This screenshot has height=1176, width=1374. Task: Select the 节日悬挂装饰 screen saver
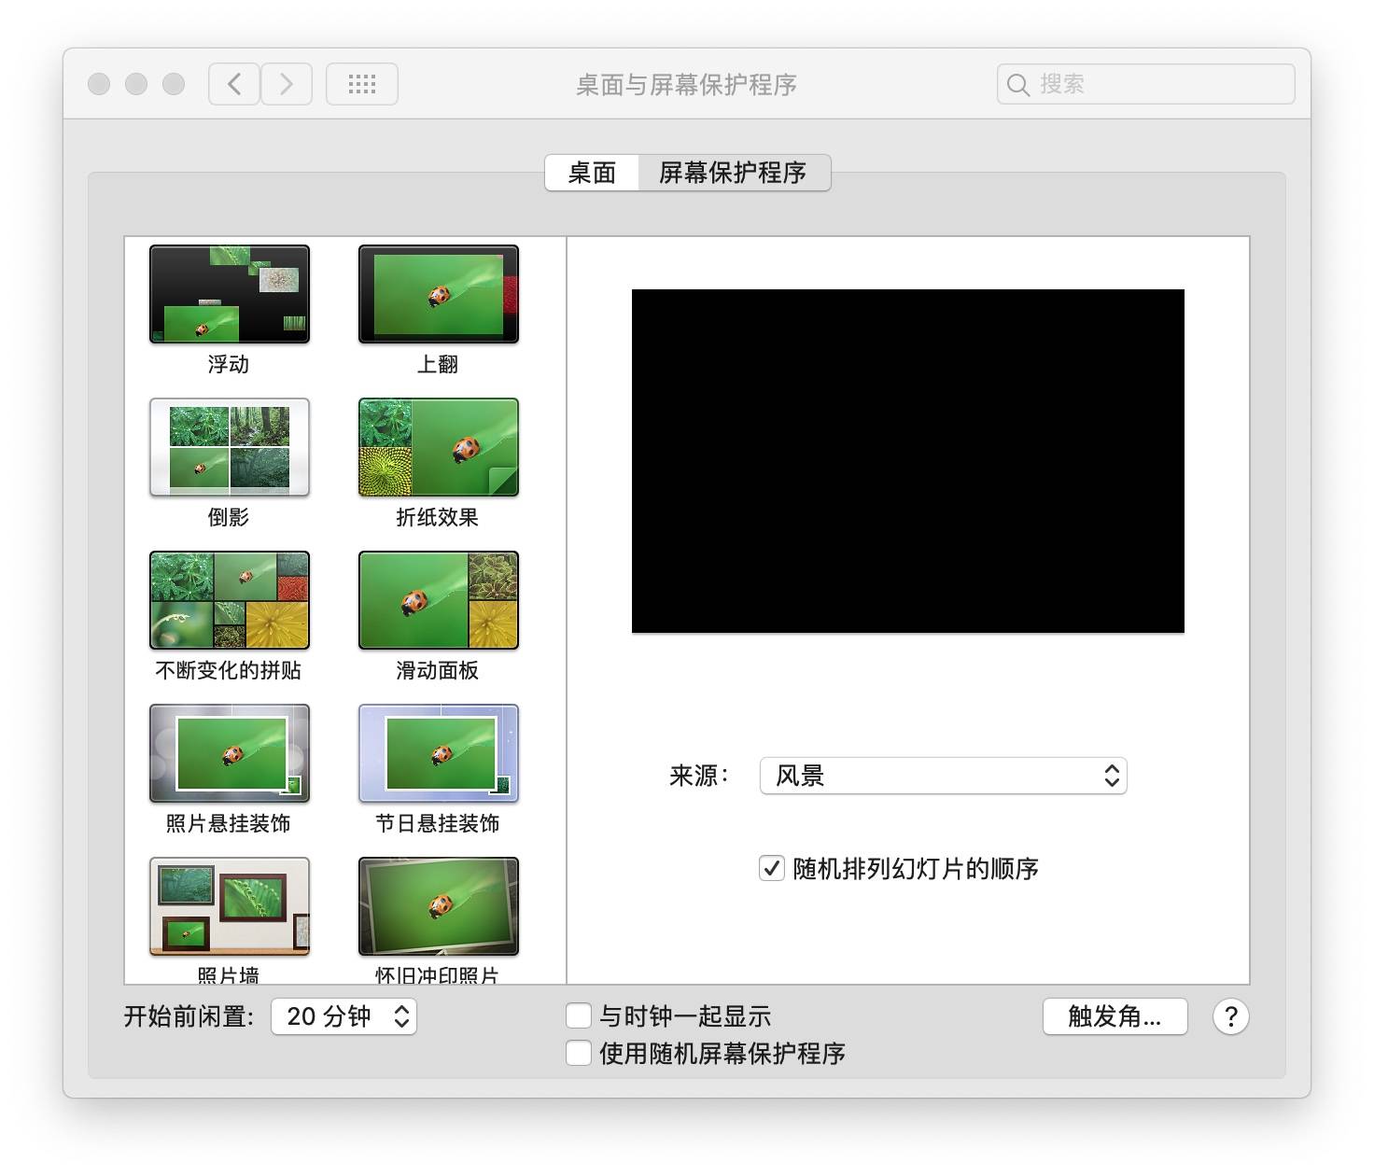(438, 753)
